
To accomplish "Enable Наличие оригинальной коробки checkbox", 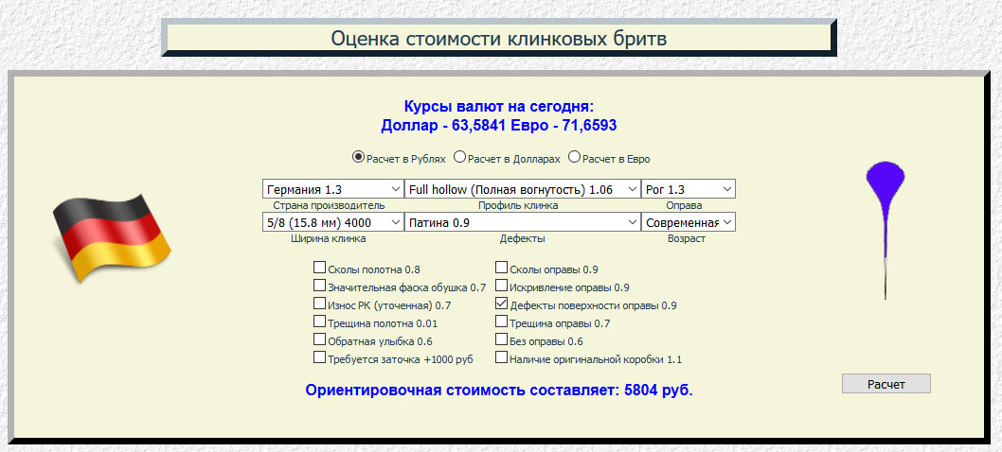I will click(x=502, y=358).
